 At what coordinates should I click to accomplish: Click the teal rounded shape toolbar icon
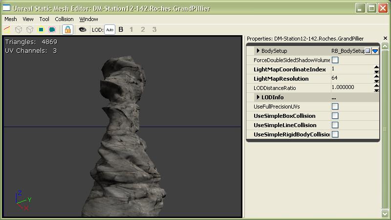52,30
